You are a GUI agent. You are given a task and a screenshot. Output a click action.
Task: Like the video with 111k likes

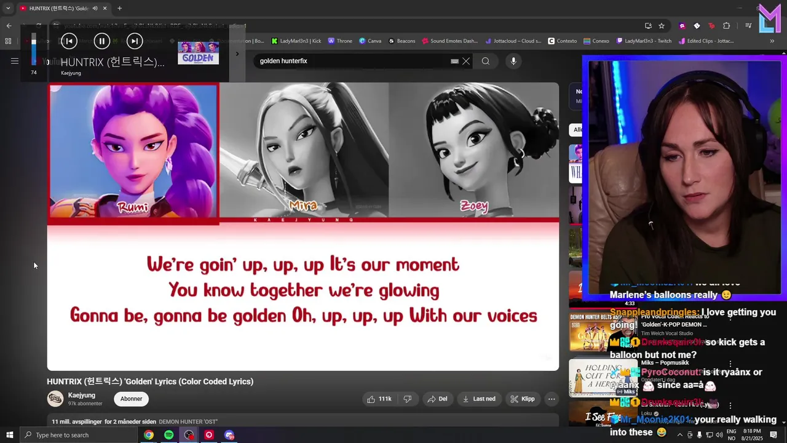tap(379, 399)
